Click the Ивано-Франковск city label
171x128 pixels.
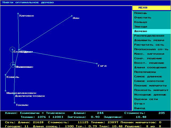(x=21, y=93)
